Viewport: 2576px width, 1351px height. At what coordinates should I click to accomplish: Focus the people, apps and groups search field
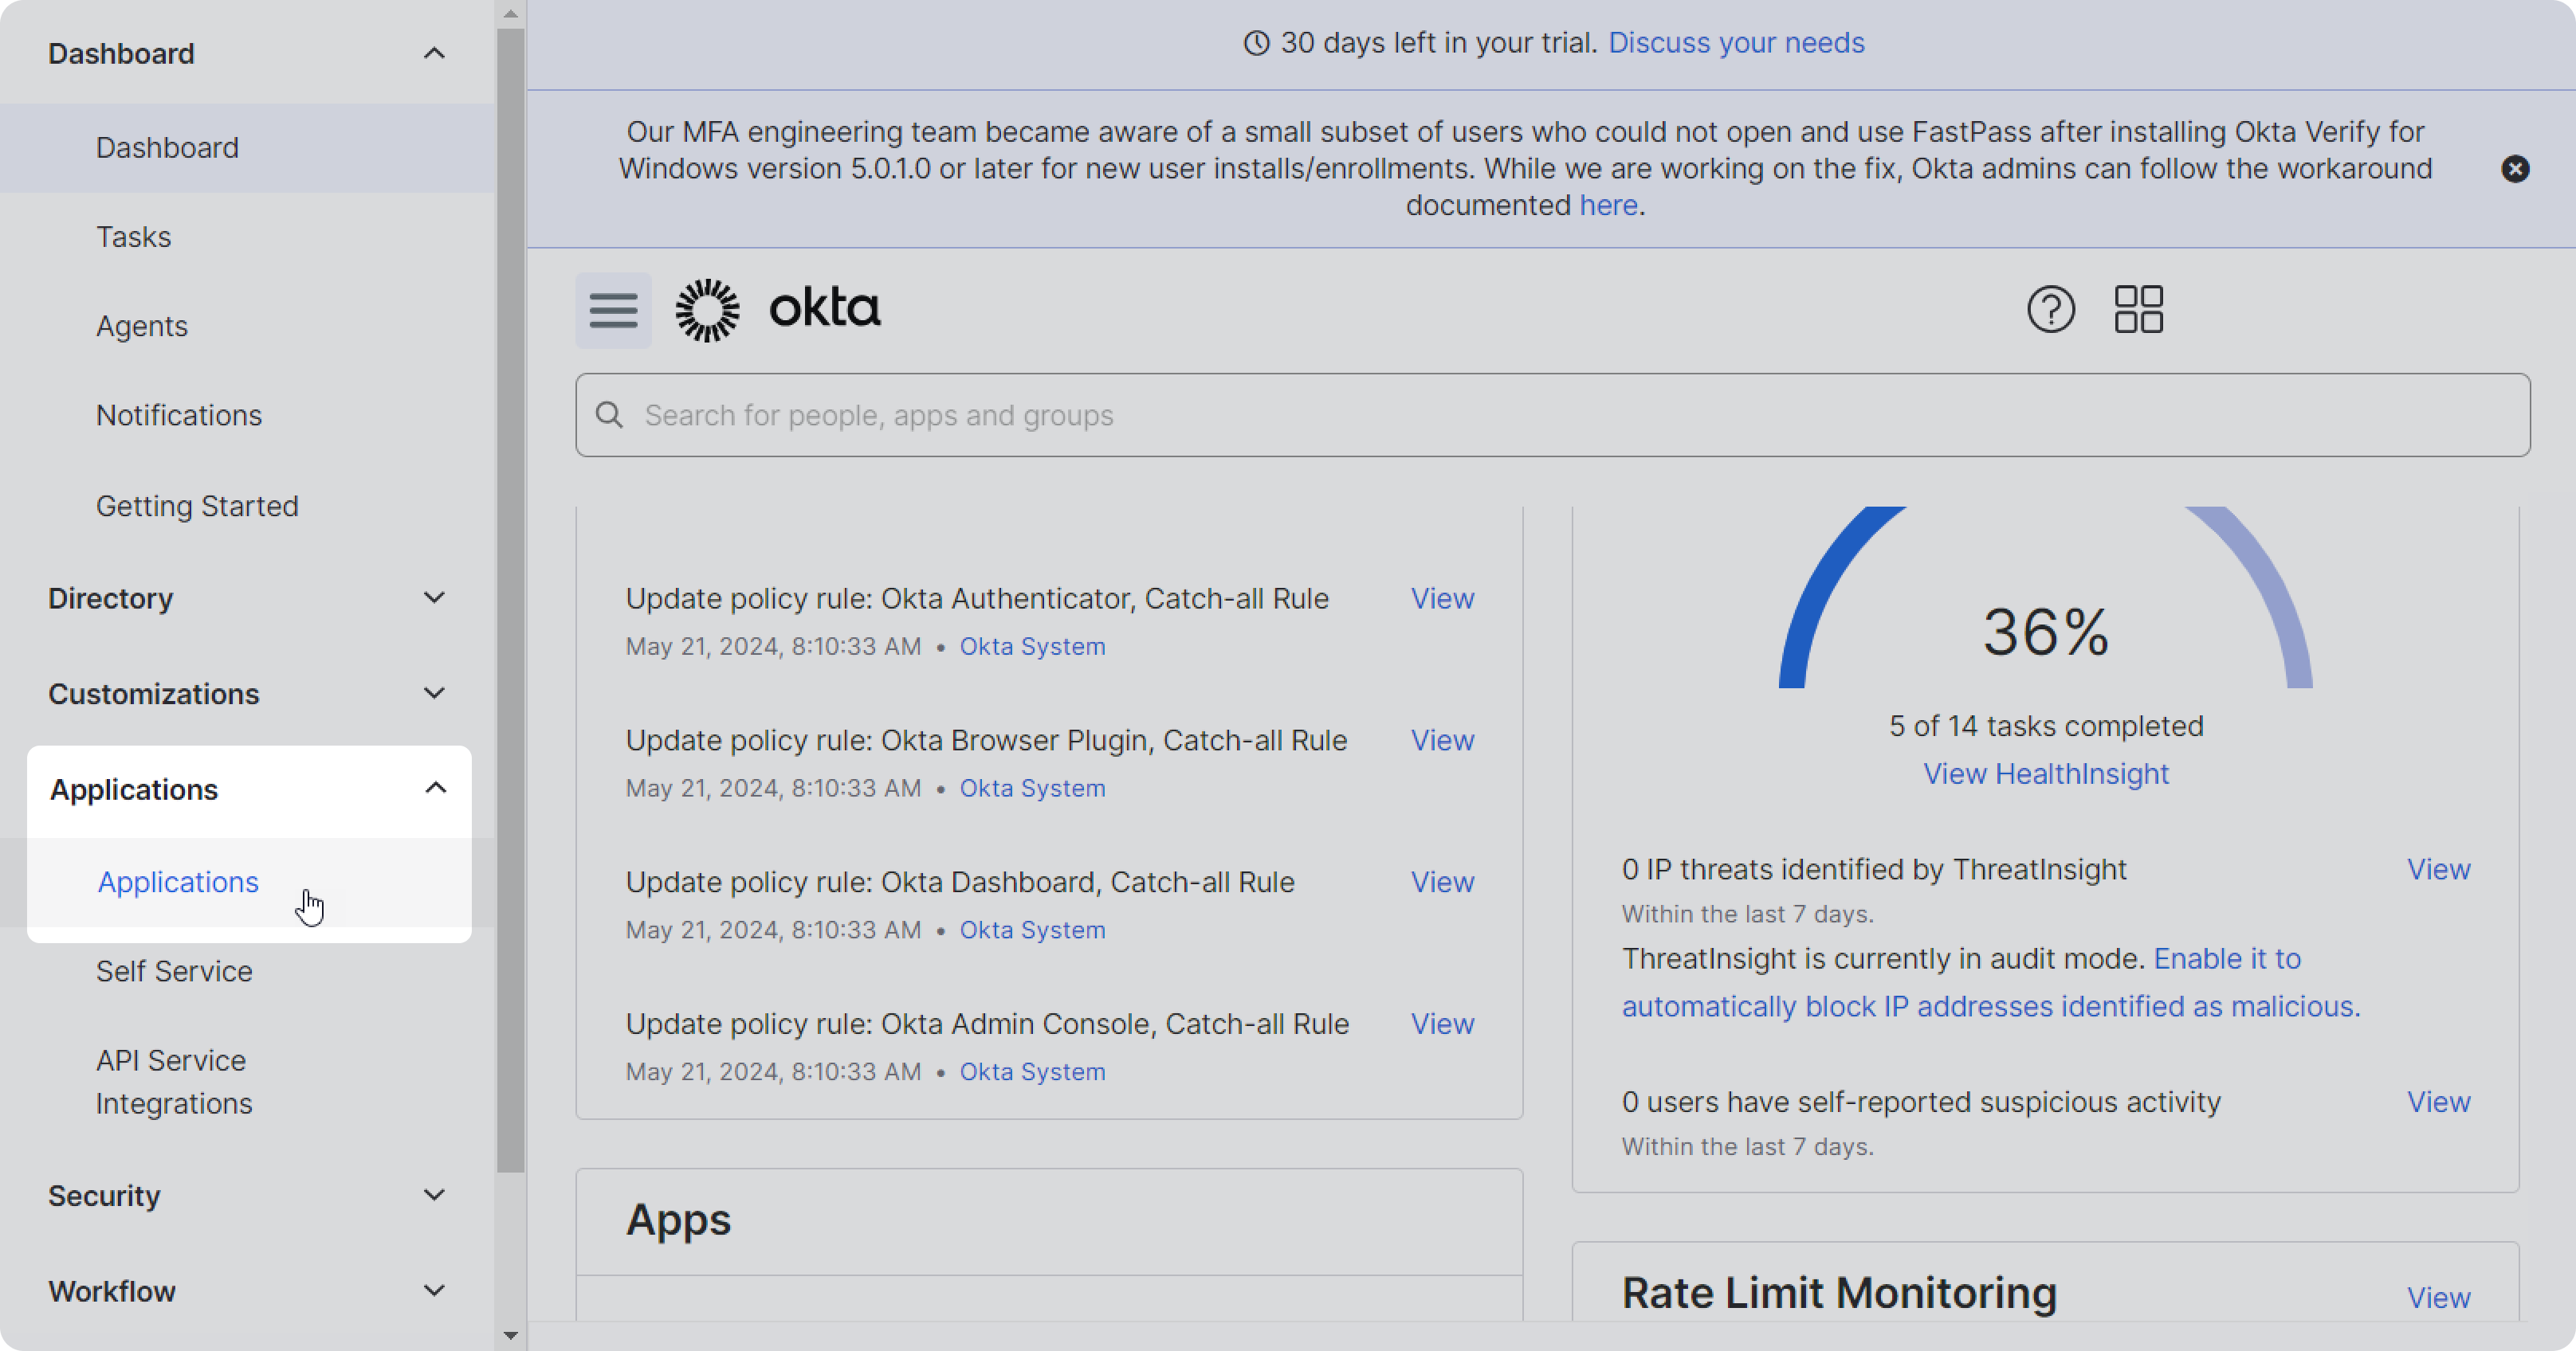[1552, 415]
